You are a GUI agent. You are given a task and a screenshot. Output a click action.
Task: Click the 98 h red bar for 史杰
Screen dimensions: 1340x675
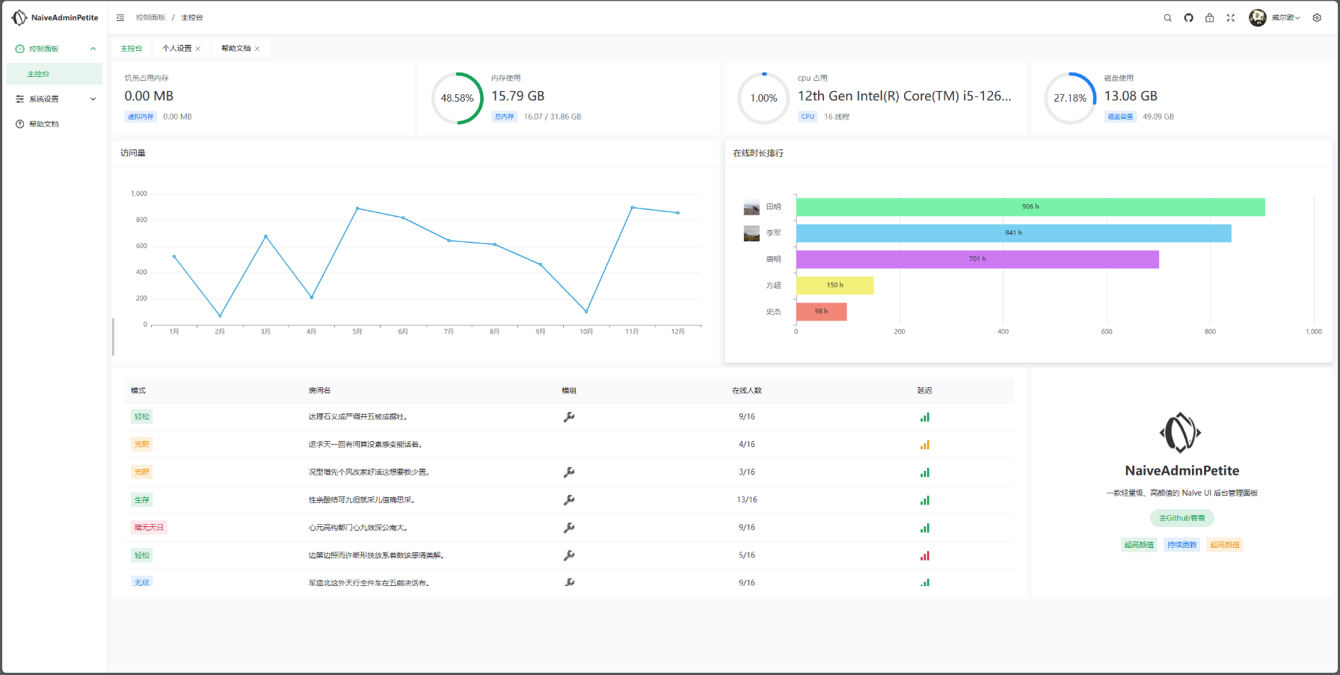click(821, 312)
